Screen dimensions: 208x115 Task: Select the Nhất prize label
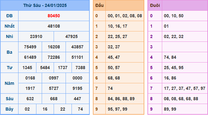(9, 26)
